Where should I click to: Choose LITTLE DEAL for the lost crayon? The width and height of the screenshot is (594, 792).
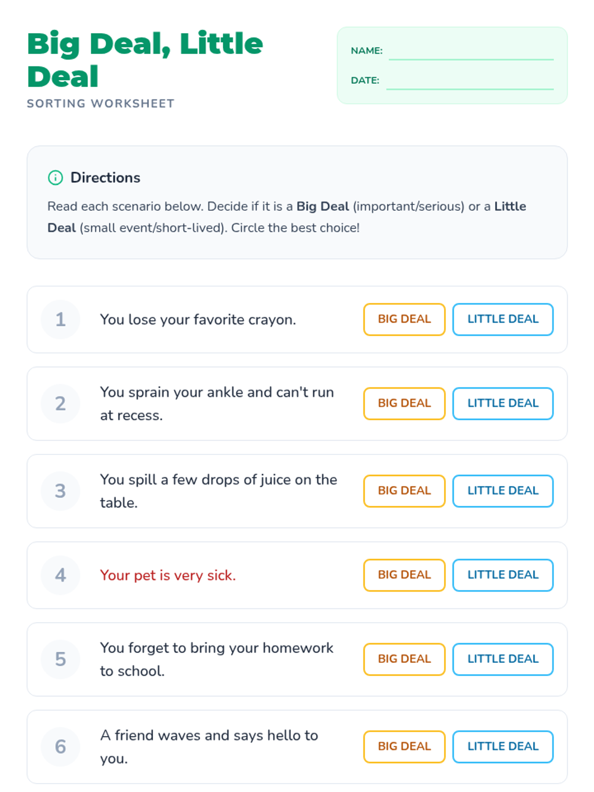pyautogui.click(x=502, y=319)
